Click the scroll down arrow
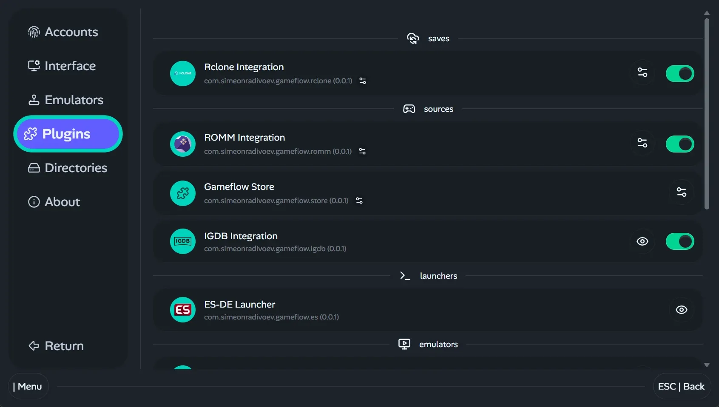 [707, 365]
